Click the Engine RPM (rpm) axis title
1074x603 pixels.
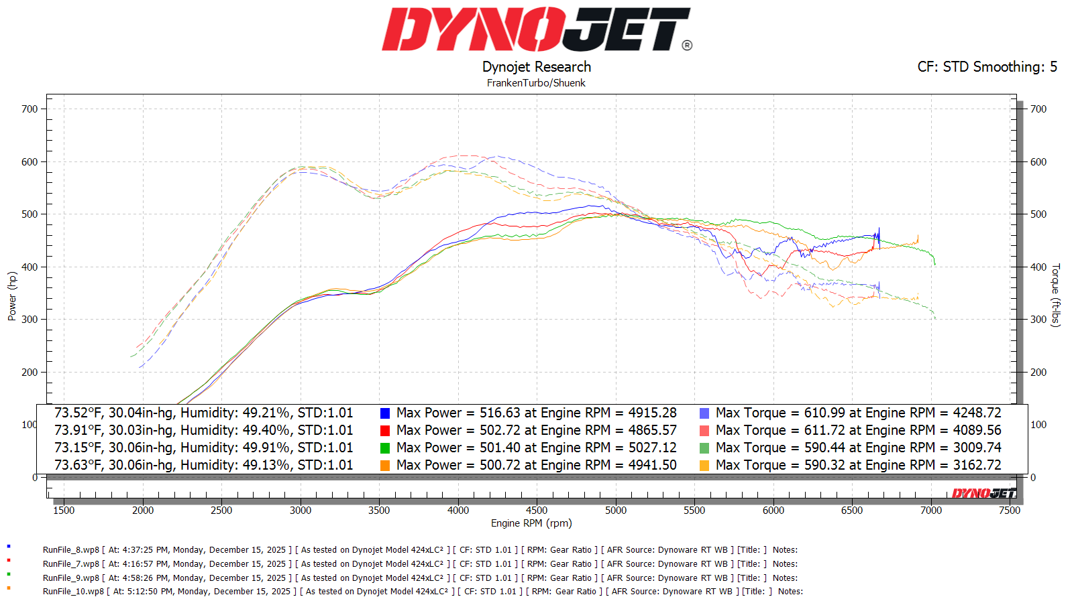point(531,523)
